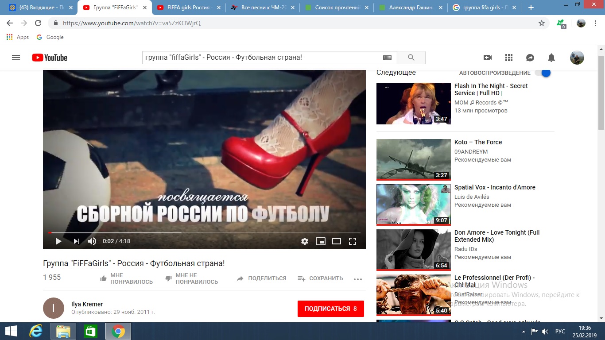Open Microsoft Store from the taskbar
The width and height of the screenshot is (605, 340).
(90, 331)
